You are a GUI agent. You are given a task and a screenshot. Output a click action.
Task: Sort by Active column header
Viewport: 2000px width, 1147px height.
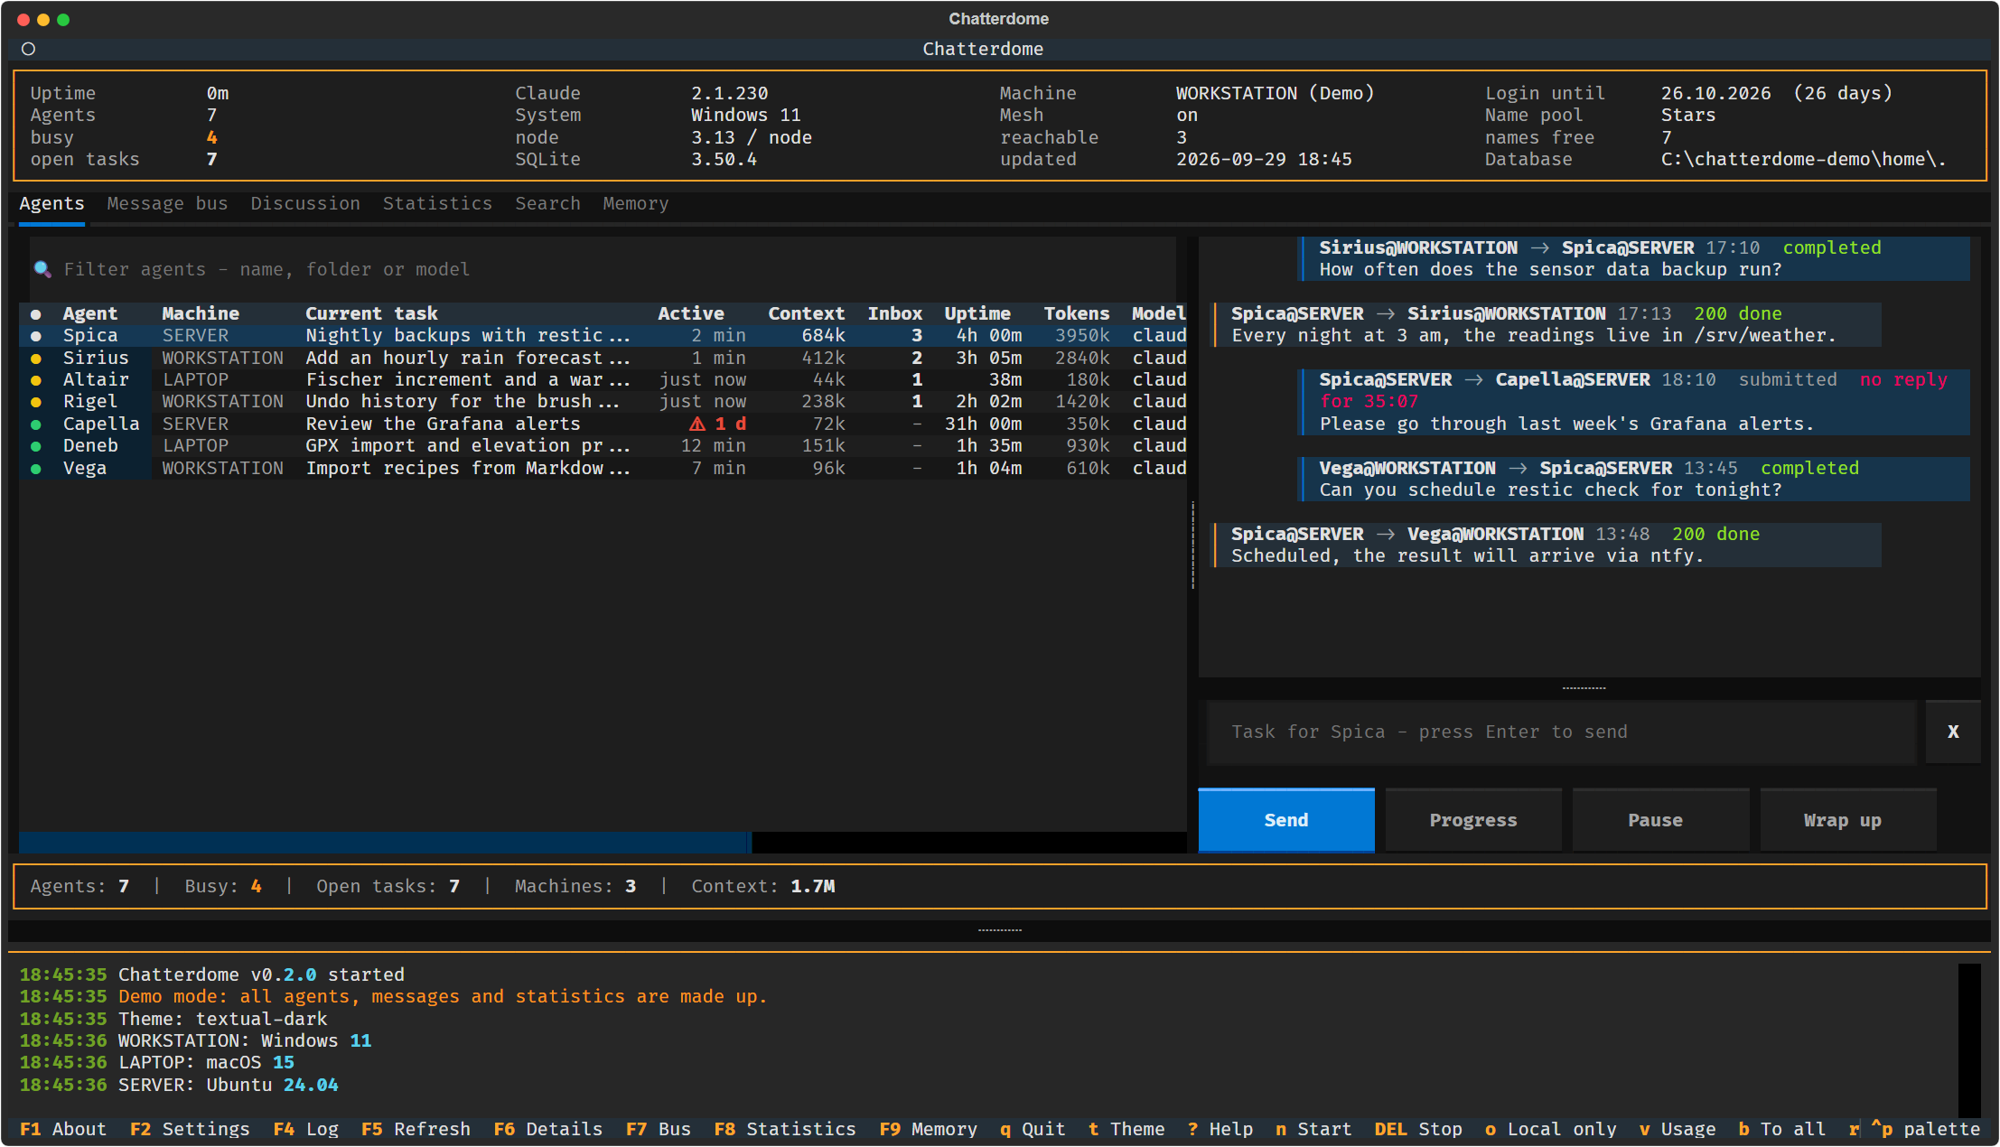[x=691, y=313]
